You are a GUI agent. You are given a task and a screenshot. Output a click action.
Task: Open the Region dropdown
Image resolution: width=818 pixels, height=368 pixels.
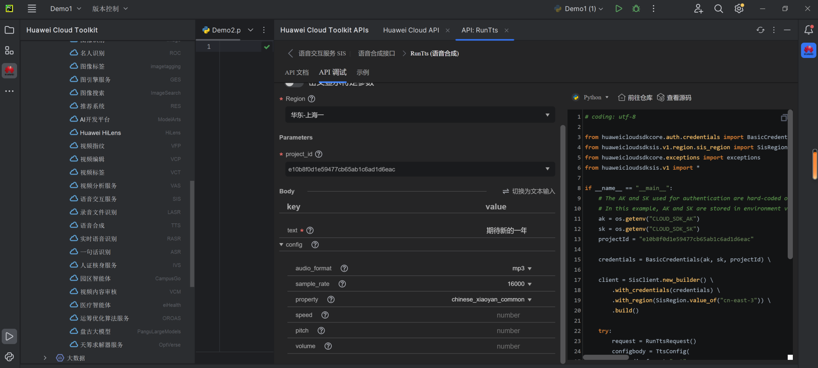click(x=420, y=115)
